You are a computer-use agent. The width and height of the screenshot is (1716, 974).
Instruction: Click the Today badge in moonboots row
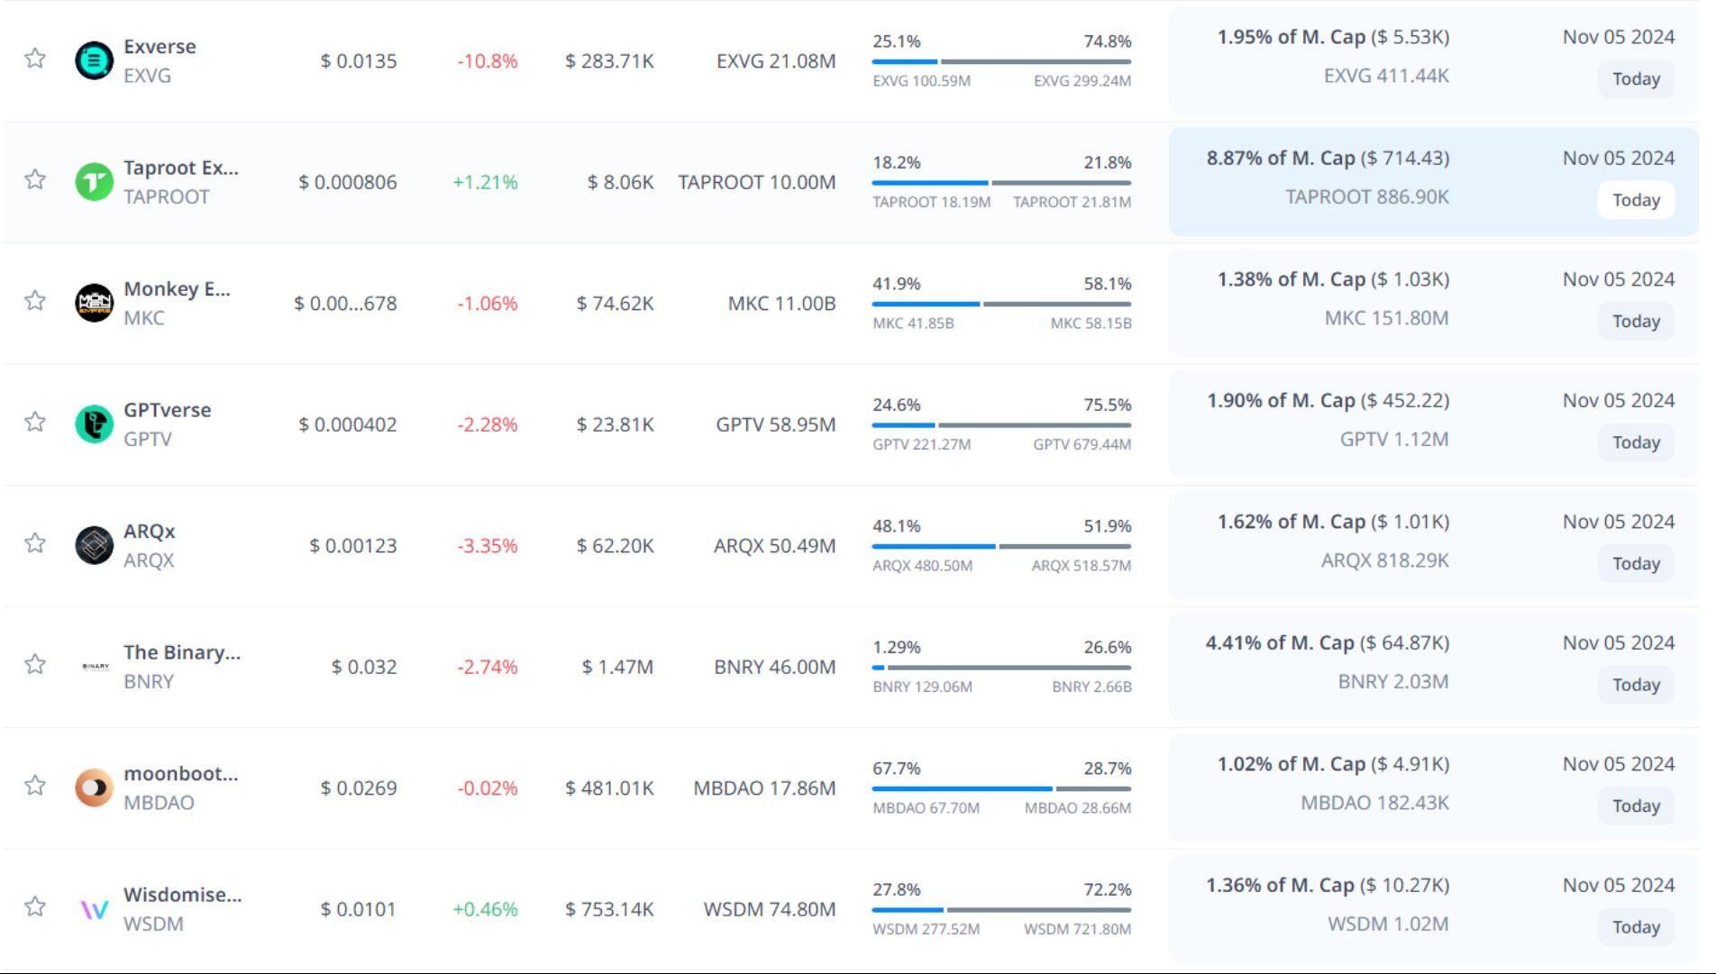point(1636,806)
